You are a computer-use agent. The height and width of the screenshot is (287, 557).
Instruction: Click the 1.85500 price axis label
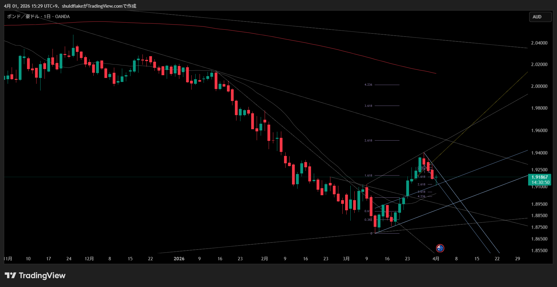point(539,250)
